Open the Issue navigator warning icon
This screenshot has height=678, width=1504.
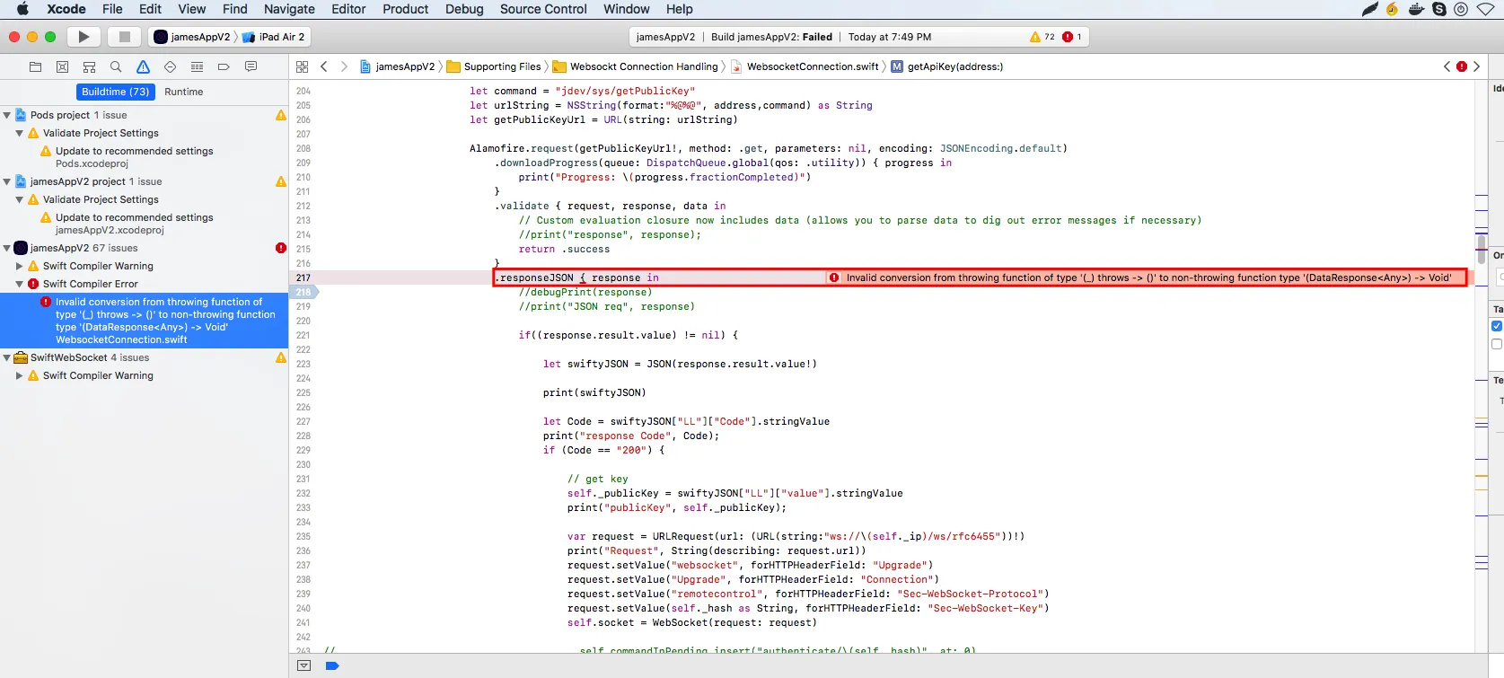(143, 66)
